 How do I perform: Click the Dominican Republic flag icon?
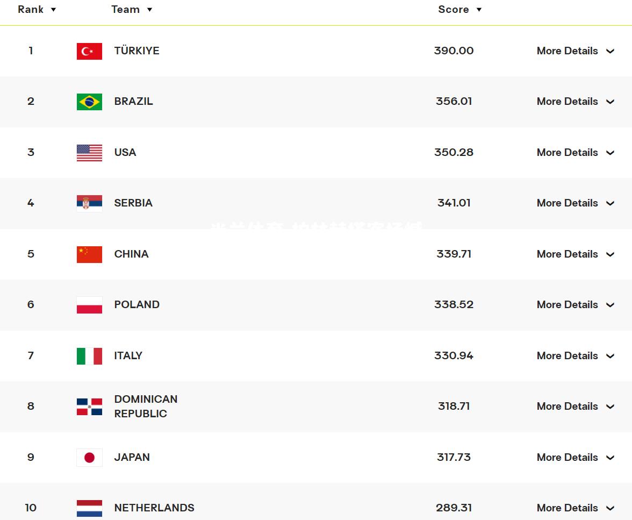coord(89,407)
